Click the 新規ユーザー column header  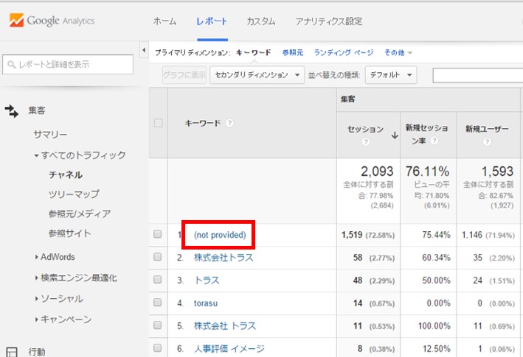tap(487, 129)
